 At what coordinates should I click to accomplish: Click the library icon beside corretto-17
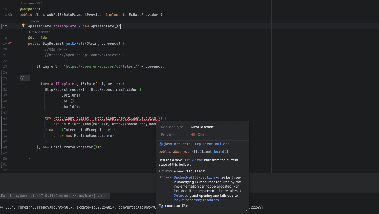pyautogui.click(x=161, y=206)
